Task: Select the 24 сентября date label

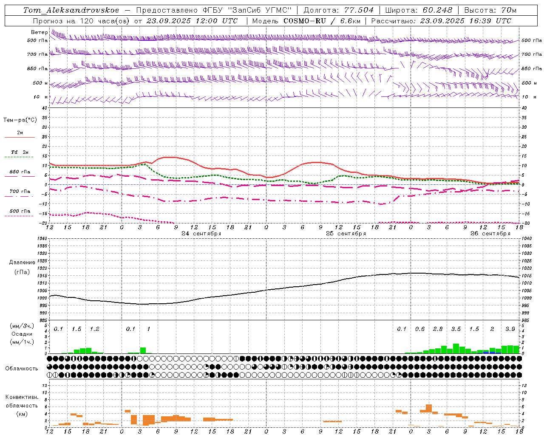Action: click(201, 234)
